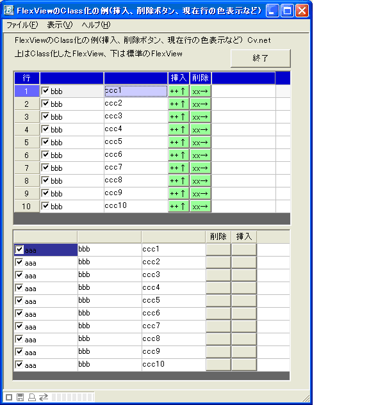Click the square icon in status bar
This screenshot has height=405, width=369.
coord(9,397)
